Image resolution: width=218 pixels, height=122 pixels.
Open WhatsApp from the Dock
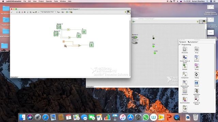(x=146, y=117)
